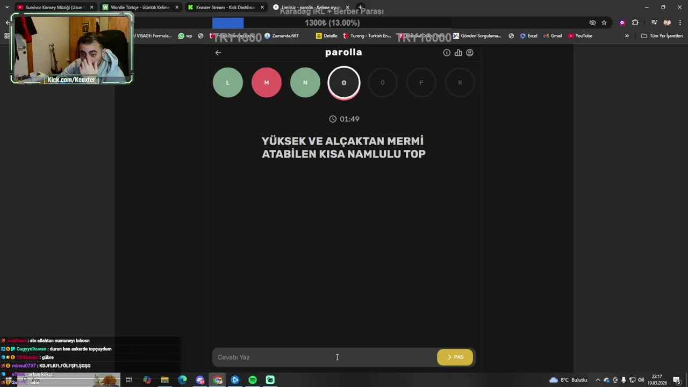Open File Explorer from the taskbar

click(164, 380)
